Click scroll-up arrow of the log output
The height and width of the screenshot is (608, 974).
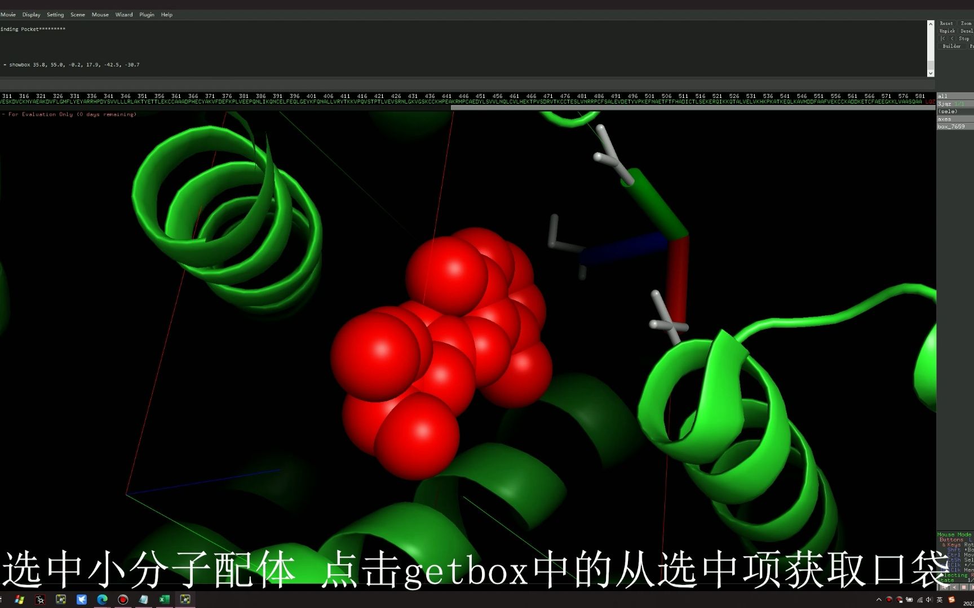pos(931,24)
